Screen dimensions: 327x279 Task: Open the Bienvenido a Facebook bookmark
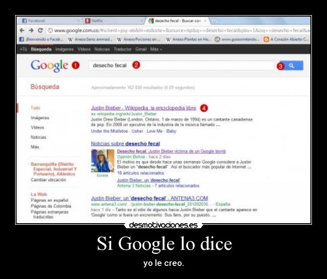click(x=41, y=39)
